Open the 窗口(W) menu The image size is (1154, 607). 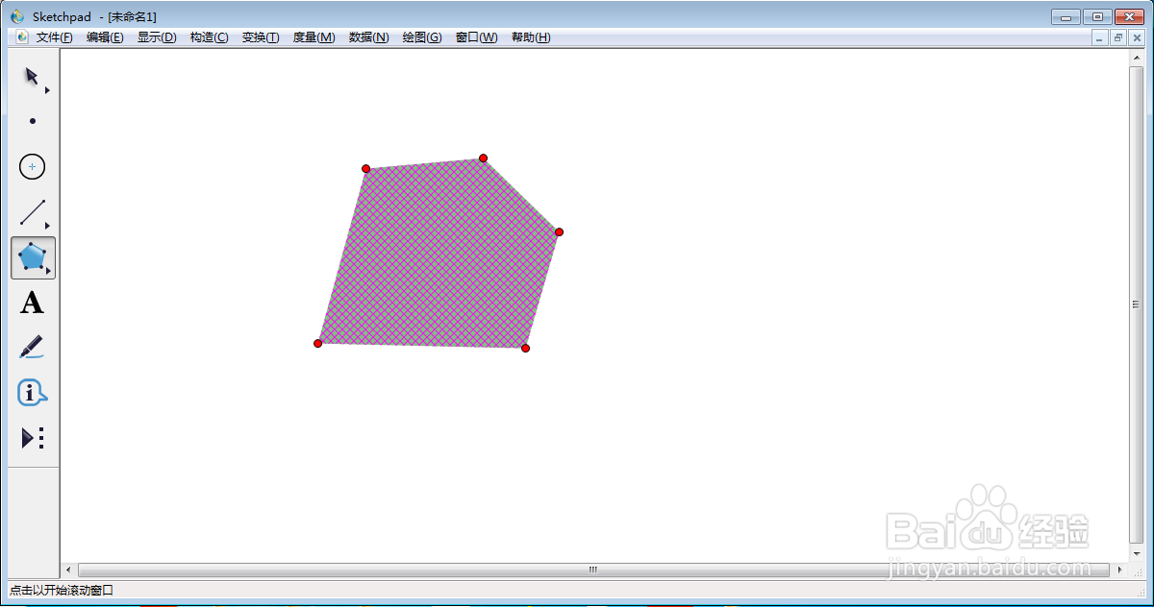476,37
